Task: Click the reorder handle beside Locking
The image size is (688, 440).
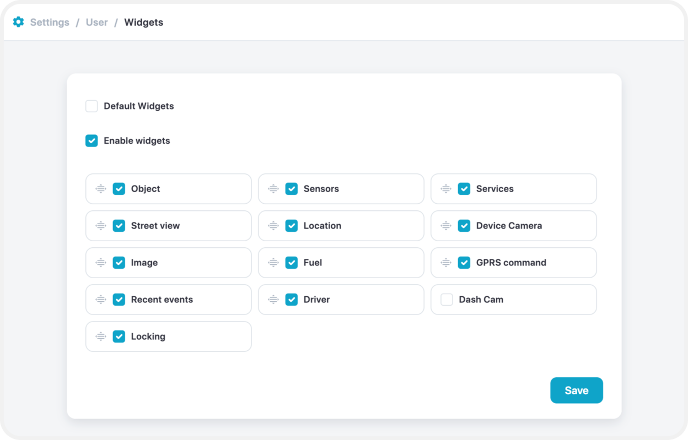Action: [101, 336]
